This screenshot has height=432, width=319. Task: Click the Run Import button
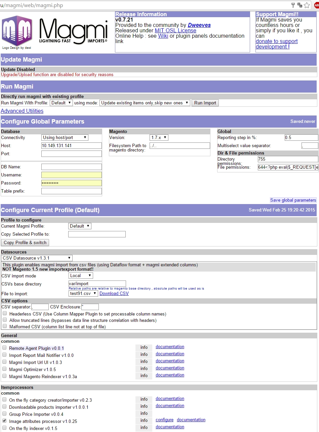pyautogui.click(x=205, y=103)
